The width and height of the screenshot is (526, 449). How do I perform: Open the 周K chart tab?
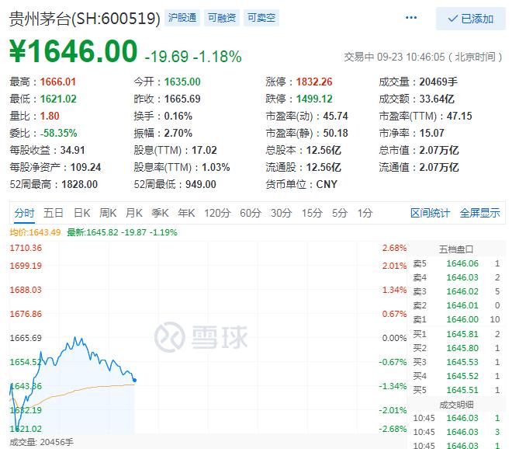(x=108, y=213)
